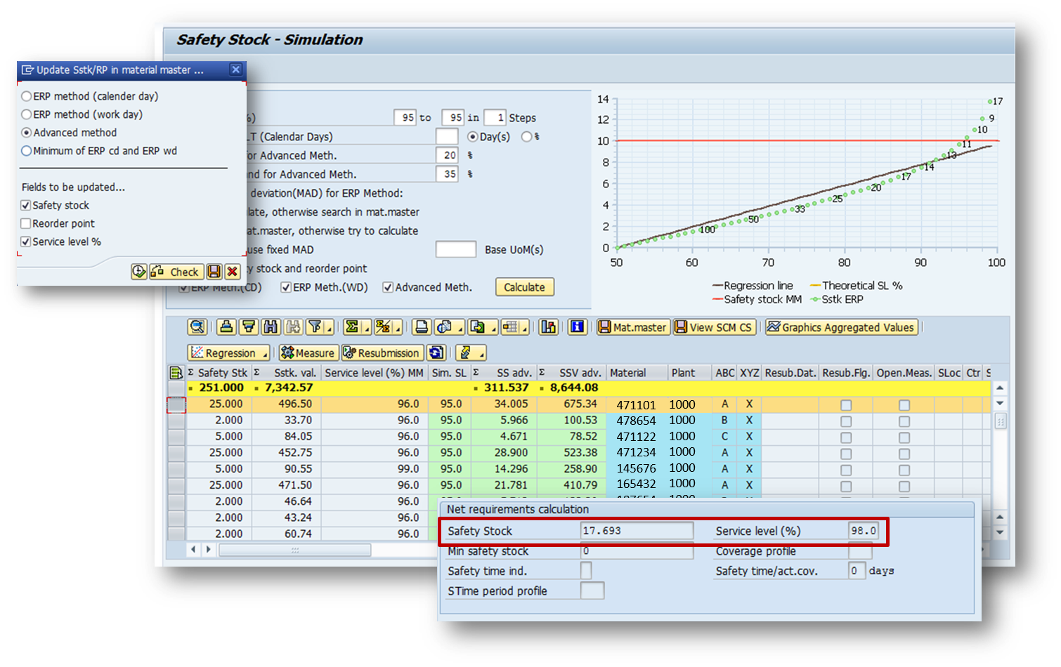Click the Material column header
The height and width of the screenshot is (667, 1061).
tap(628, 373)
